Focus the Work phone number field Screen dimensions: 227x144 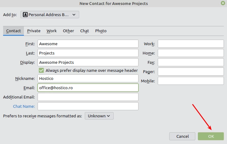tap(191, 44)
